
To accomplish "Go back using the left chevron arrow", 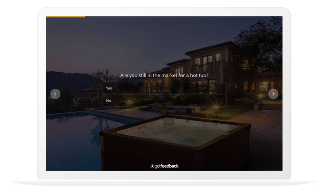I will 55,94.
